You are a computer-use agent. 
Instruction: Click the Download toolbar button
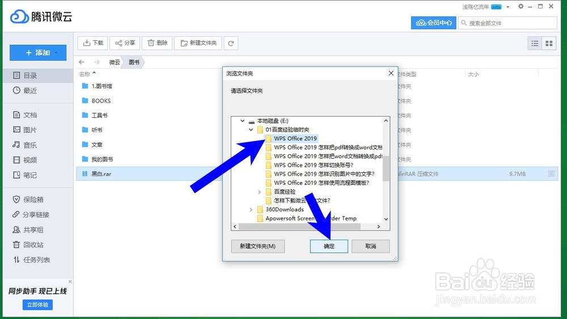[x=92, y=43]
